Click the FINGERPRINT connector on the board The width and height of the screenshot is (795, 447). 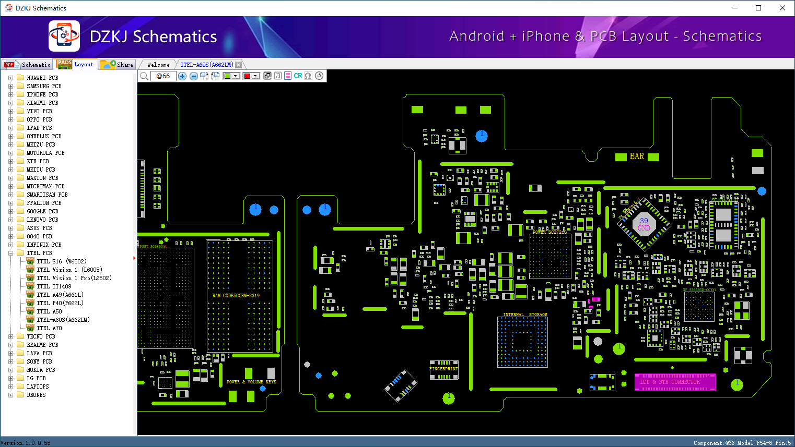click(444, 369)
